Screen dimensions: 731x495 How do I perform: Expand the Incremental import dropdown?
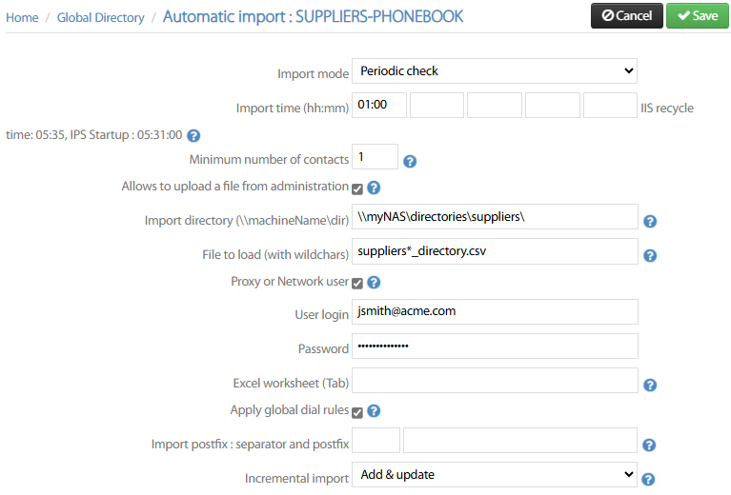point(494,474)
